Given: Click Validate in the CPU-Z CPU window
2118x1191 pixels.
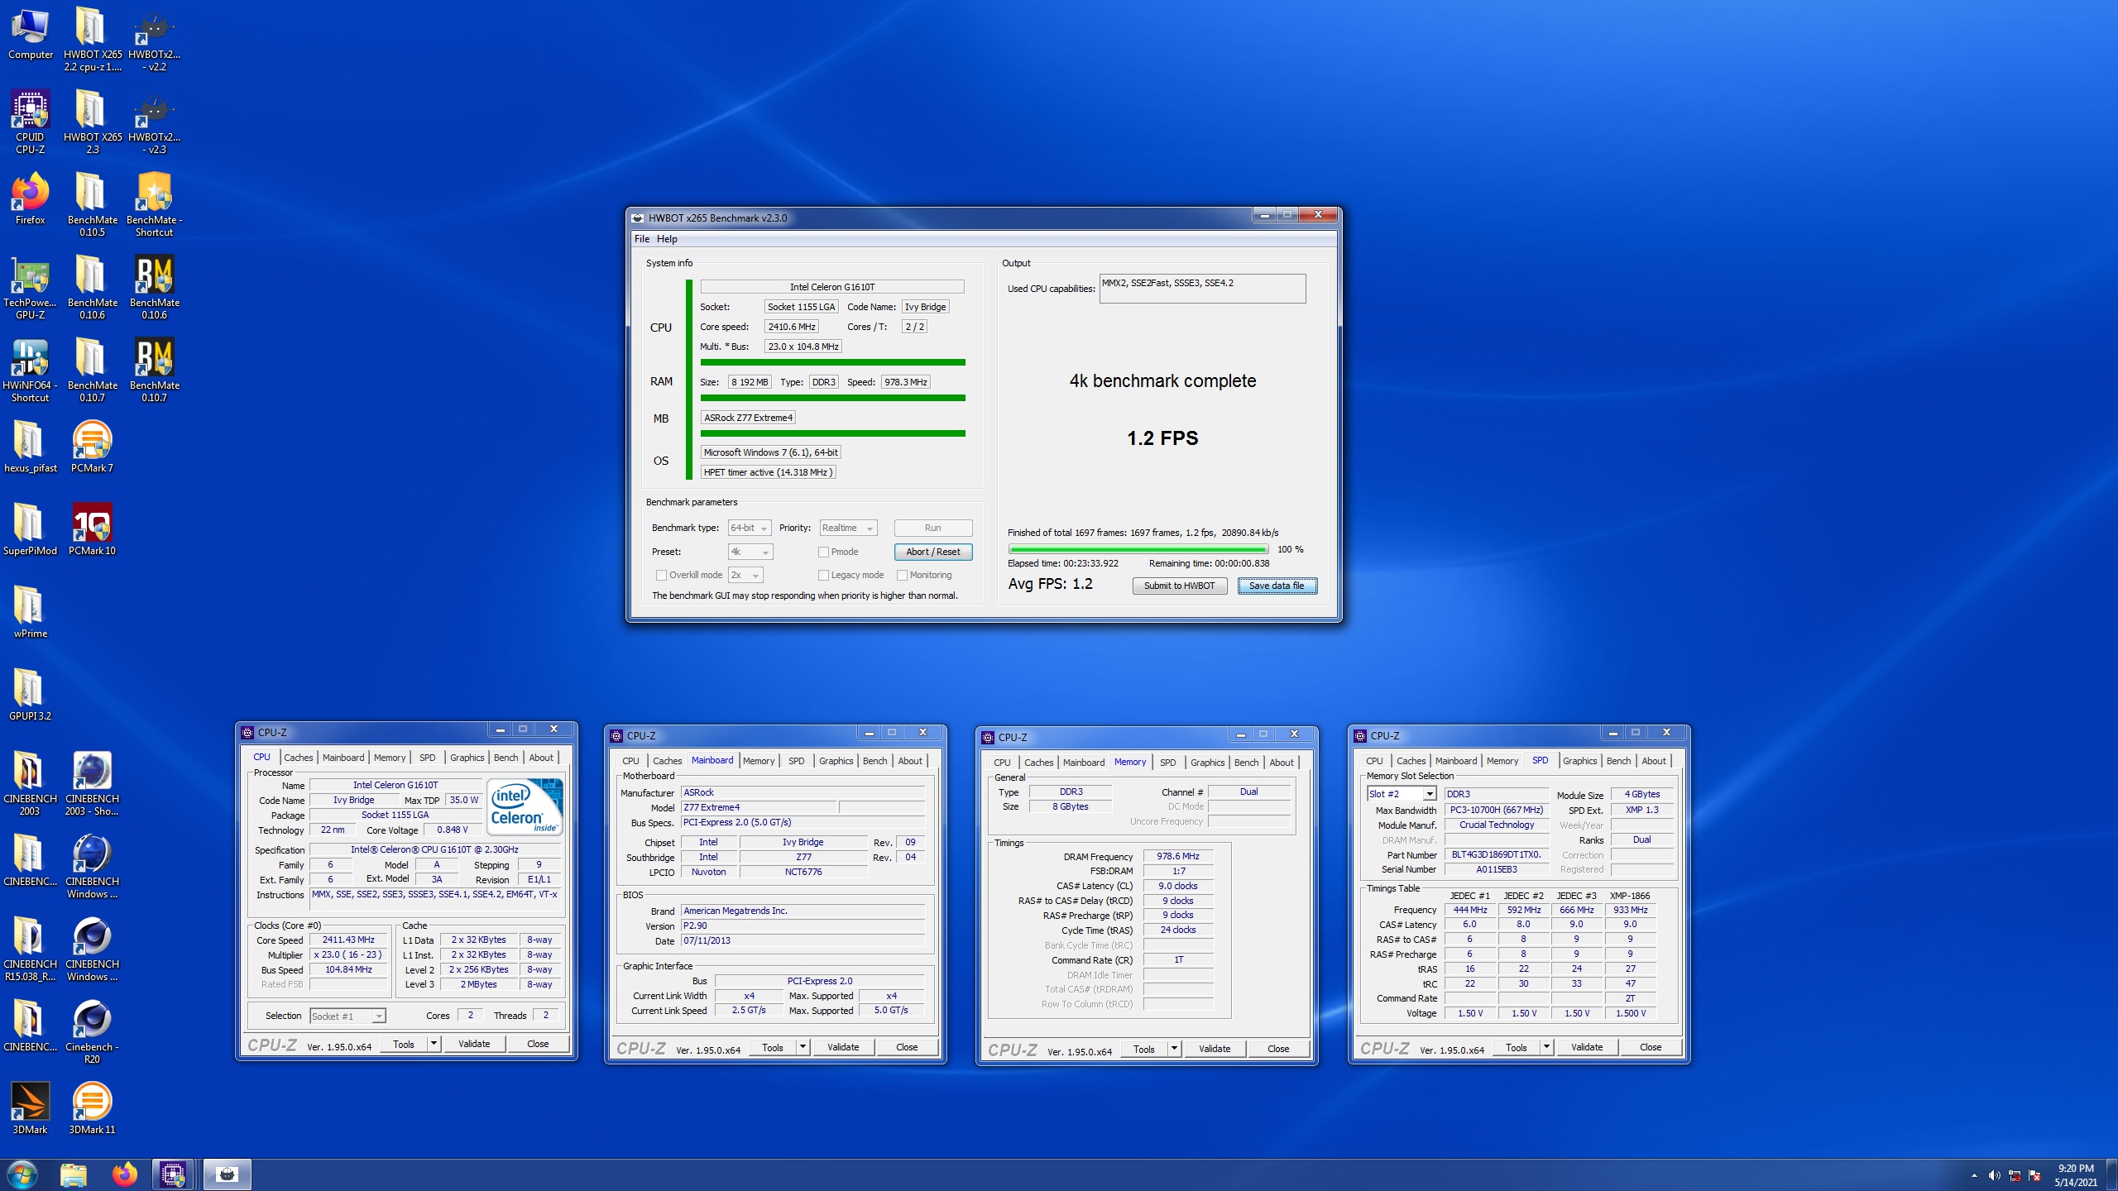Looking at the screenshot, I should (x=474, y=1044).
